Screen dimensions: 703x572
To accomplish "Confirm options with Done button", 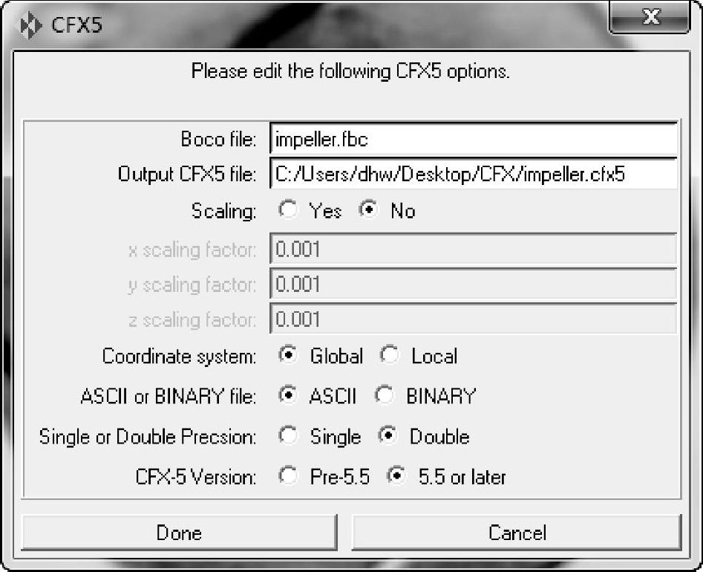I will tap(179, 533).
